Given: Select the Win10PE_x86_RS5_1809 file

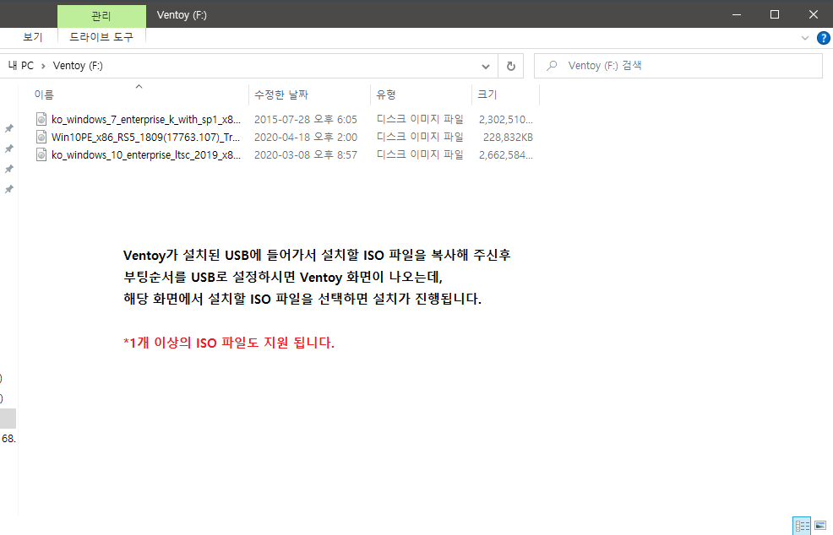Looking at the screenshot, I should pyautogui.click(x=145, y=138).
